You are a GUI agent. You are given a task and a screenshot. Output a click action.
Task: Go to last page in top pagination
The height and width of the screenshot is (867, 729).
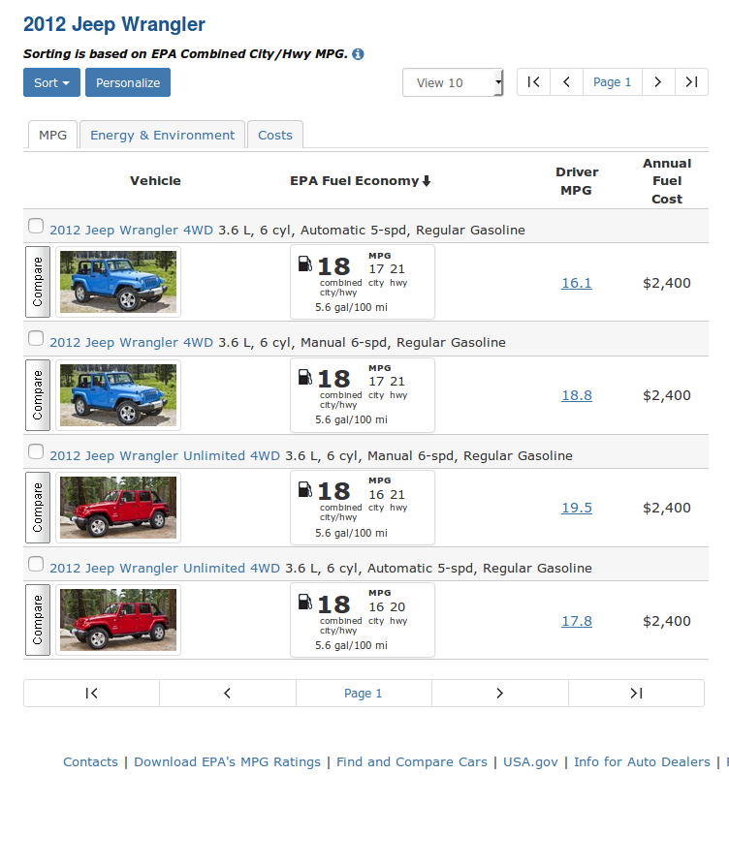coord(691,82)
